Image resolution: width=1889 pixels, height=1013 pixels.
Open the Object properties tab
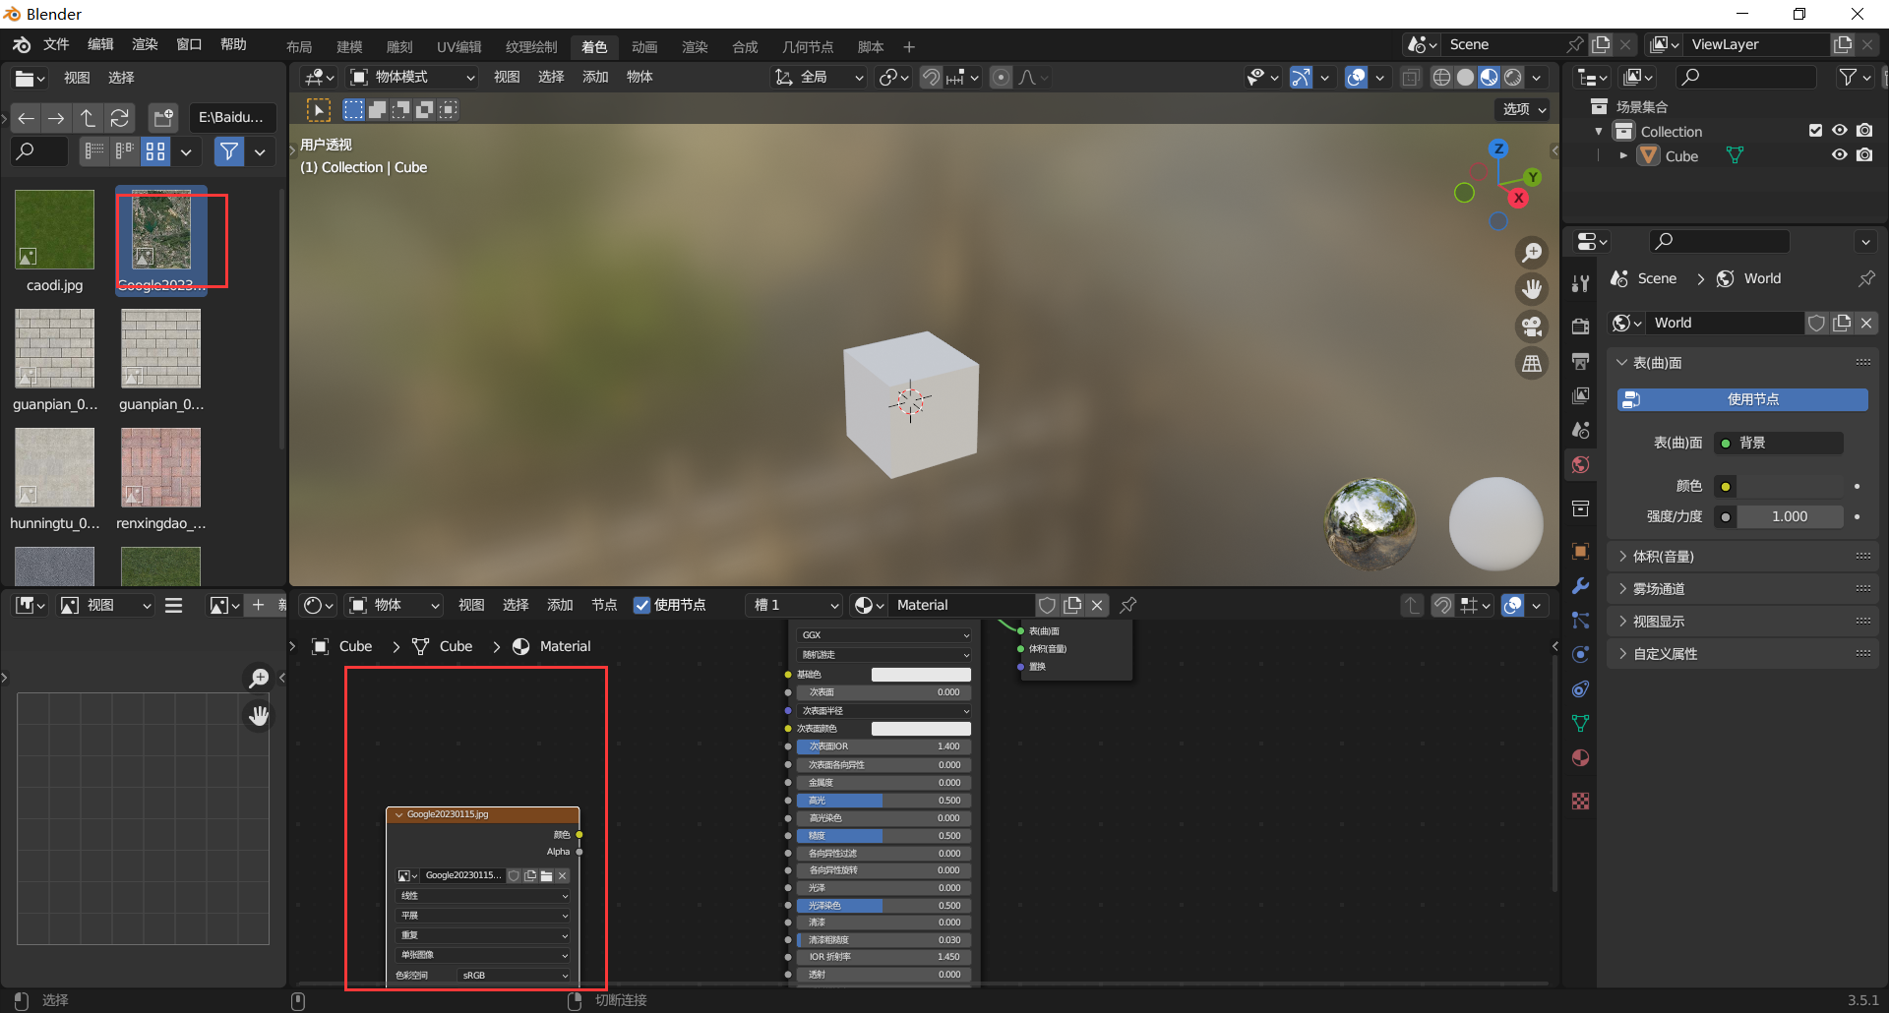[1580, 551]
